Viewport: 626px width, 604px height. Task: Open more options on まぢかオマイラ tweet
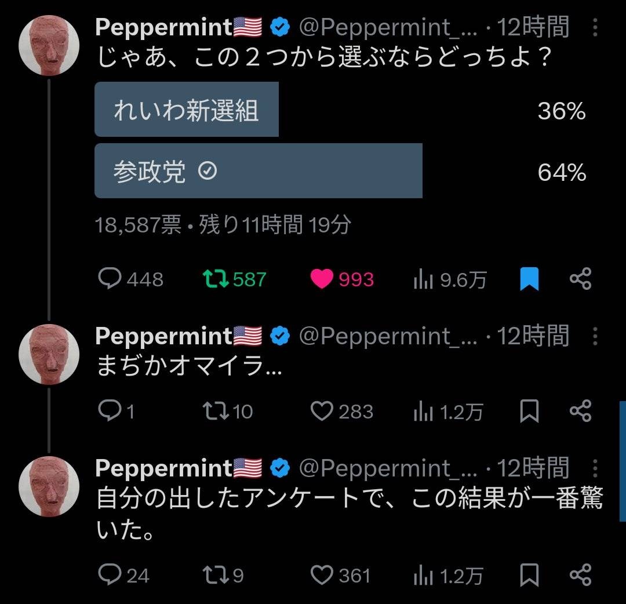click(595, 336)
